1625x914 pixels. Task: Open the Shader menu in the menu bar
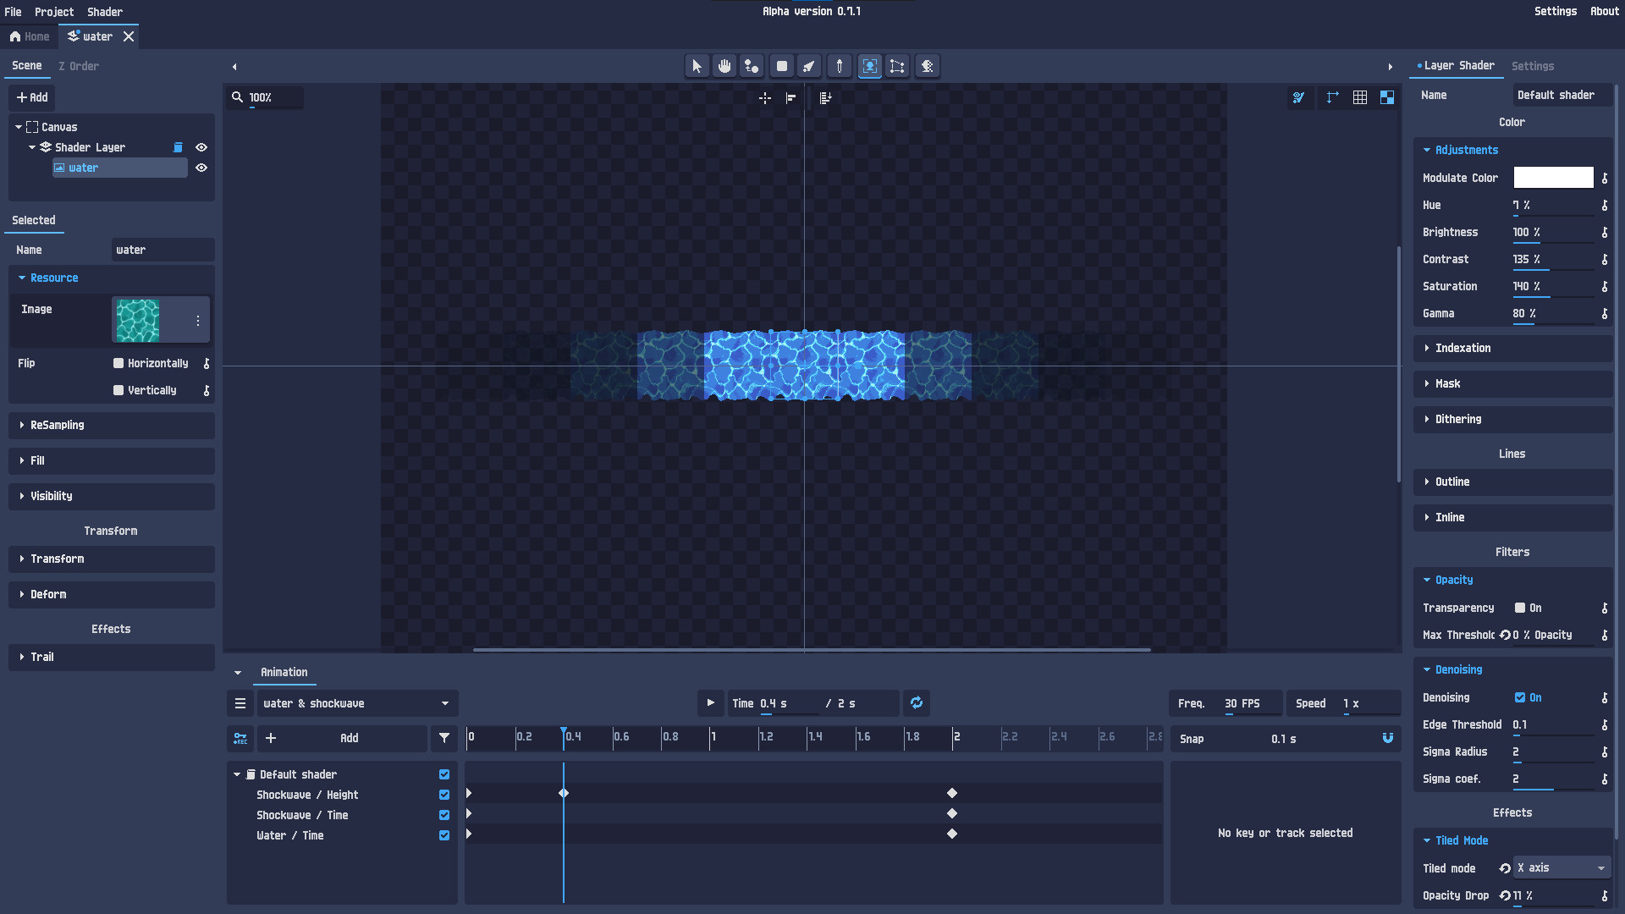(x=104, y=11)
